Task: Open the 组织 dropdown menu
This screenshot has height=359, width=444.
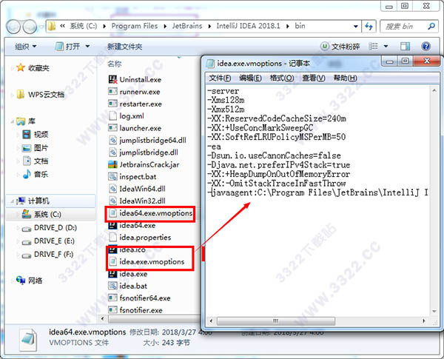Action: (x=25, y=46)
